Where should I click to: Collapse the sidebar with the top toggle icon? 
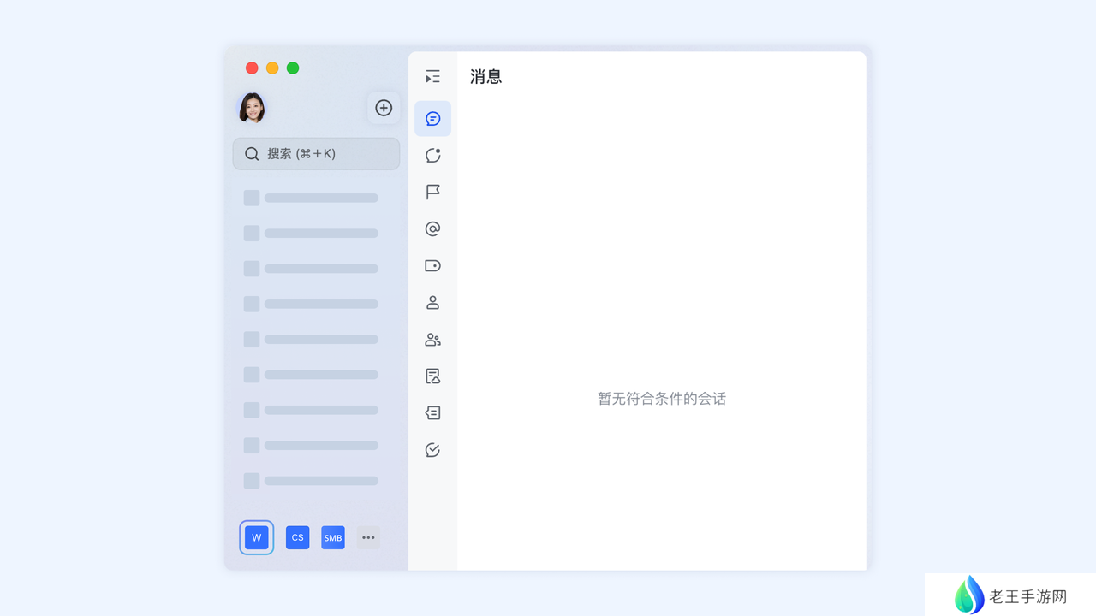point(432,77)
